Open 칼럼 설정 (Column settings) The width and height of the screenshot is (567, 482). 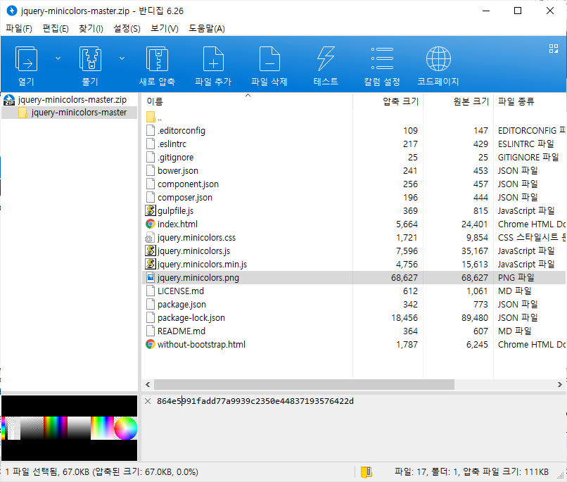pyautogui.click(x=382, y=58)
